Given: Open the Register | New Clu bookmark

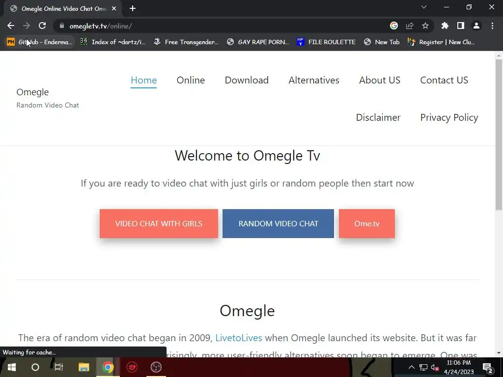Looking at the screenshot, I should point(441,42).
